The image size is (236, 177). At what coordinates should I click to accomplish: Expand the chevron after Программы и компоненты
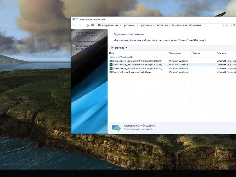(x=170, y=25)
